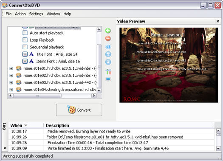
Task: Click 'Writing sucessfully completed' status text
Action: coord(28,156)
